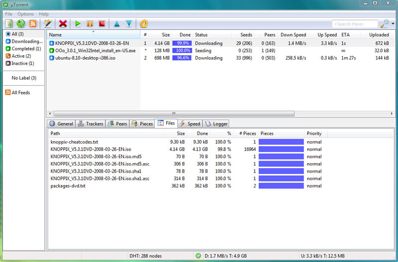Switch to the Trackers tab
398x262 pixels.
[x=91, y=124]
